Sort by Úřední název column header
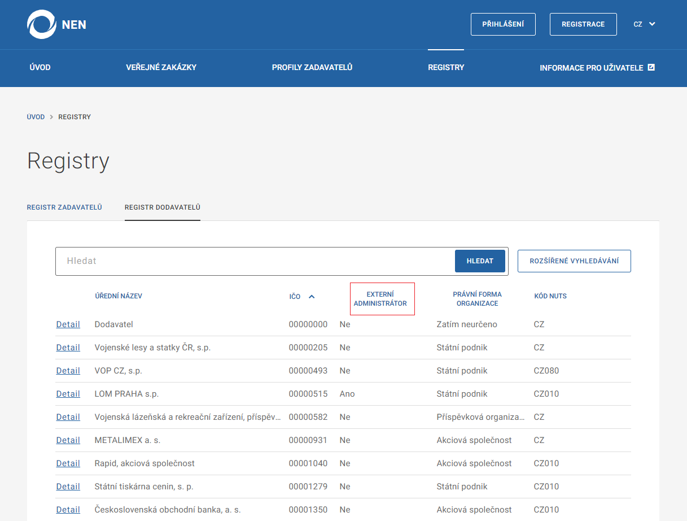The width and height of the screenshot is (687, 521). (119, 296)
